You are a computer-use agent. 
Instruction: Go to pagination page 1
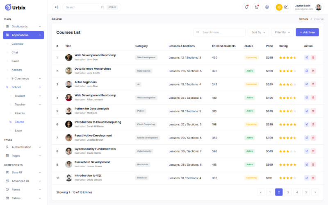click(x=270, y=192)
